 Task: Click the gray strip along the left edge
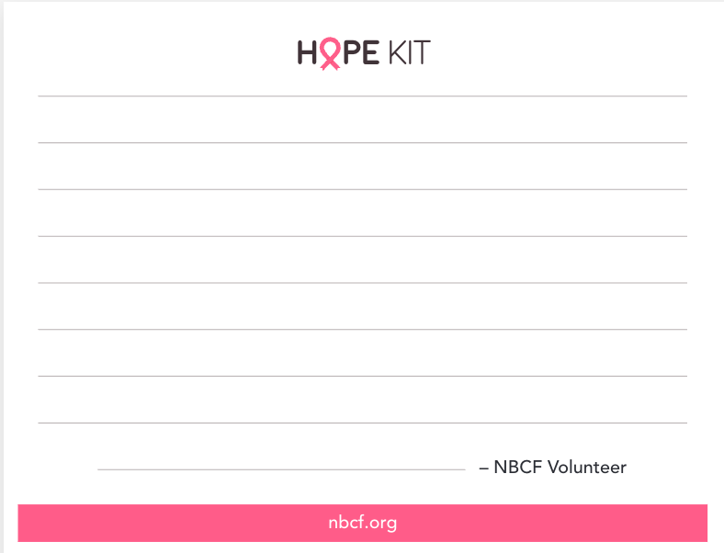pos(2,276)
